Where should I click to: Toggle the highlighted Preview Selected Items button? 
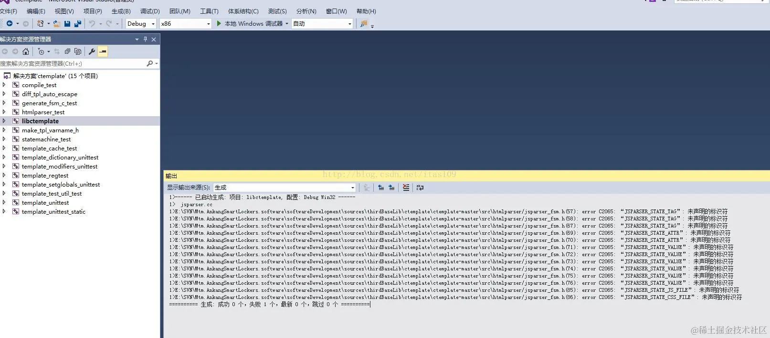click(103, 51)
